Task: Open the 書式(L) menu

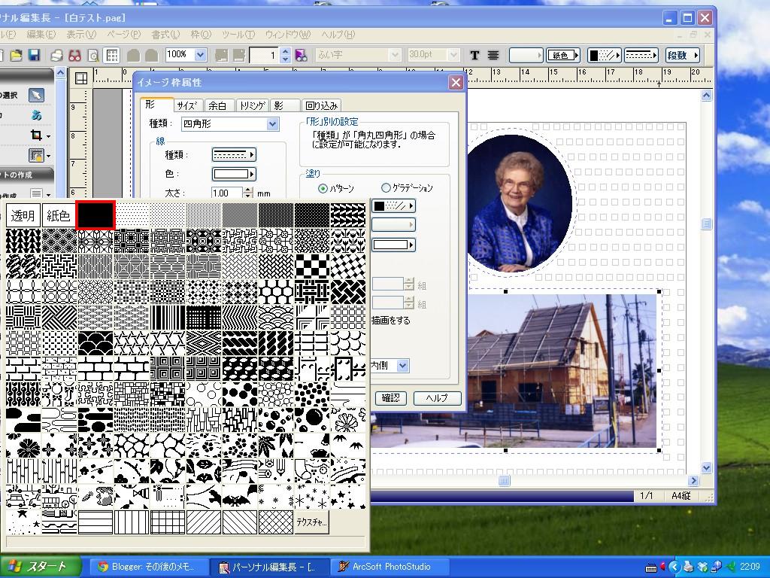Action: tap(165, 35)
